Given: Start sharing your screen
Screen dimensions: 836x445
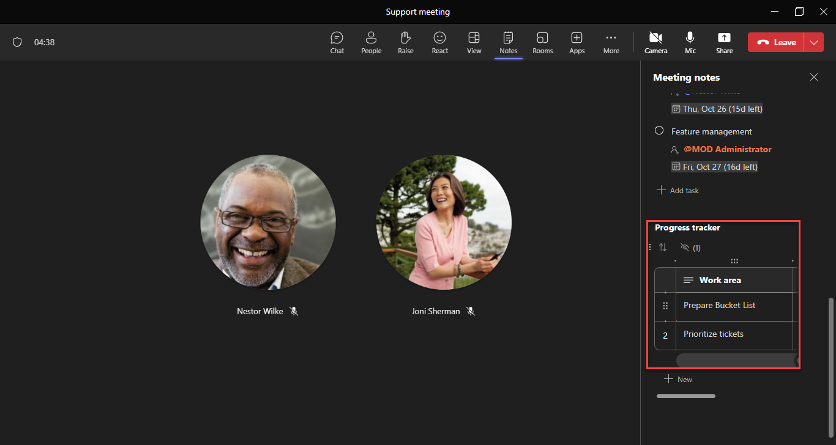Looking at the screenshot, I should click(x=724, y=42).
